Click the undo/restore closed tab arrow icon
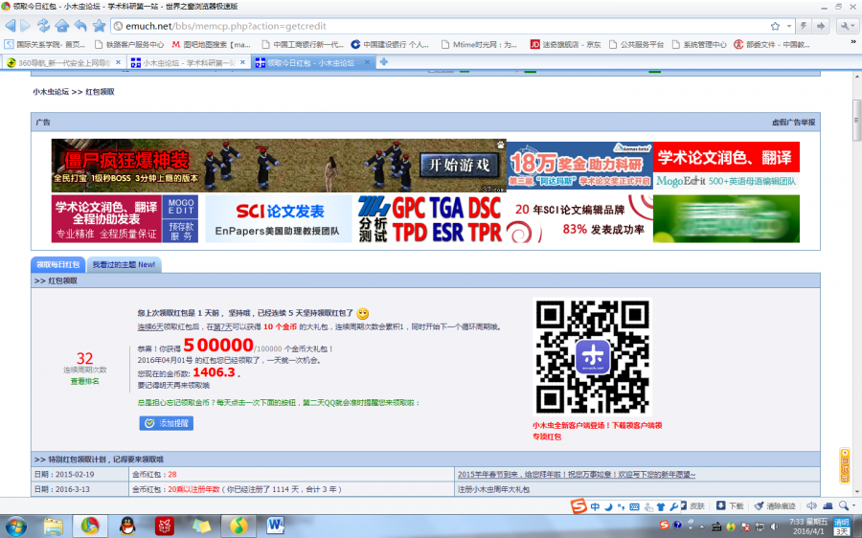The image size is (862, 538). pos(80,26)
